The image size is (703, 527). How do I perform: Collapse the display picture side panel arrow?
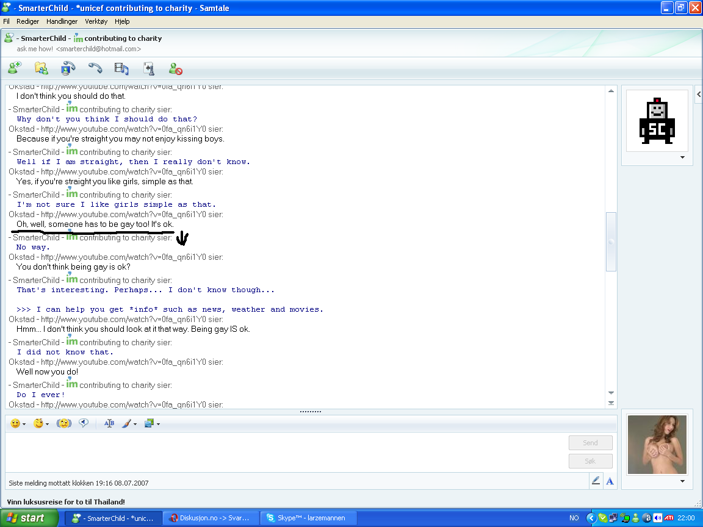coord(699,94)
